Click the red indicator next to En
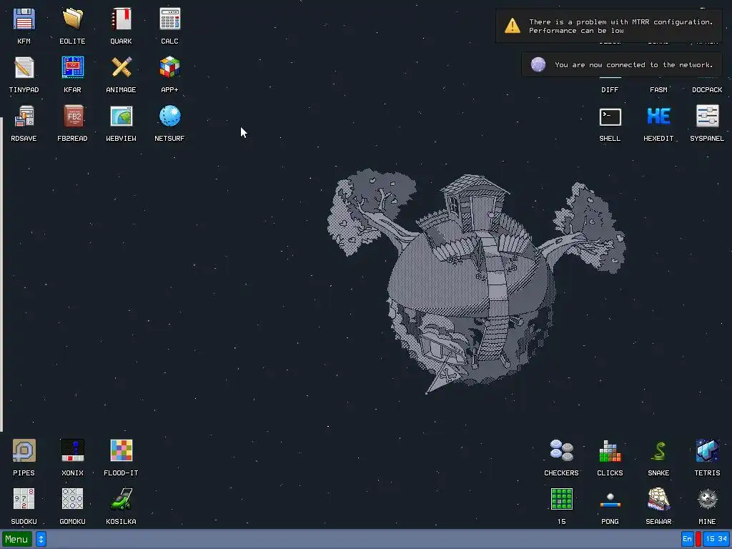The height and width of the screenshot is (549, 732). point(698,539)
